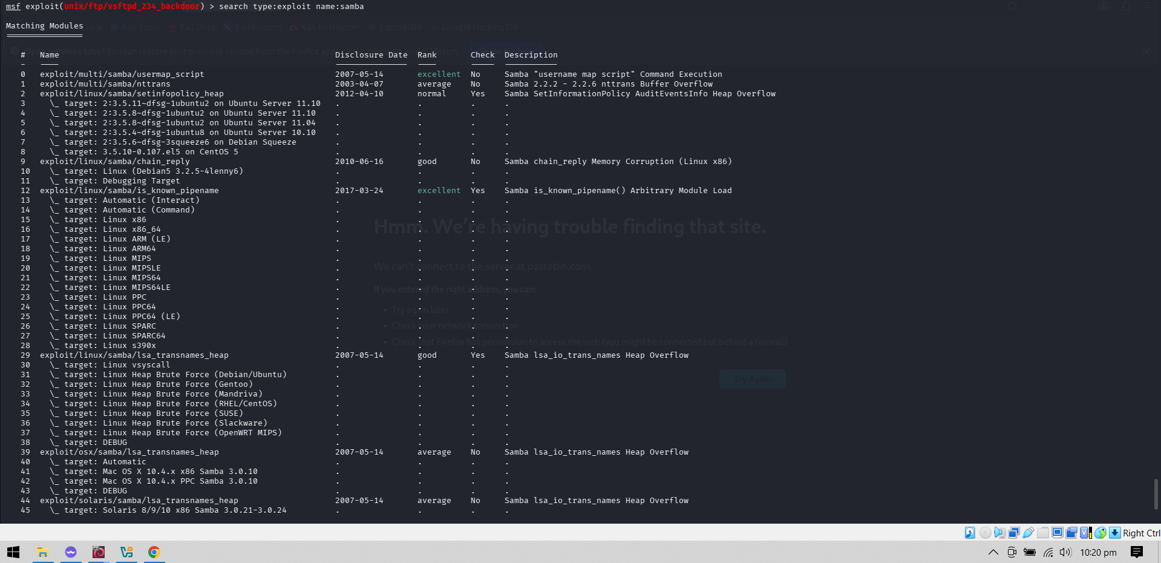Click 'exploit/osx/samba/lsa_transnames_heap' module name

pyautogui.click(x=129, y=452)
